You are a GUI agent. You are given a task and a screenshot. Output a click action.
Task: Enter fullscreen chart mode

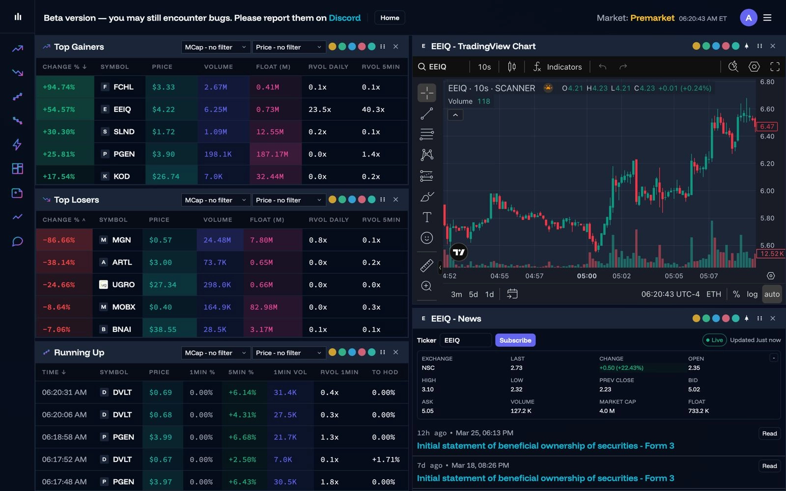click(775, 67)
